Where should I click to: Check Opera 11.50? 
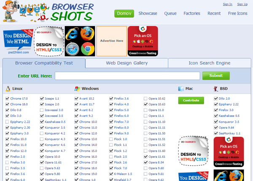click(x=145, y=133)
